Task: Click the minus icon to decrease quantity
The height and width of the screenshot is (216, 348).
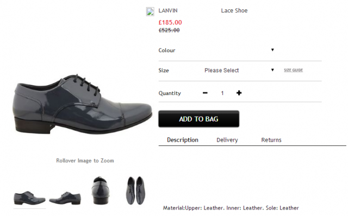Action: tap(205, 93)
